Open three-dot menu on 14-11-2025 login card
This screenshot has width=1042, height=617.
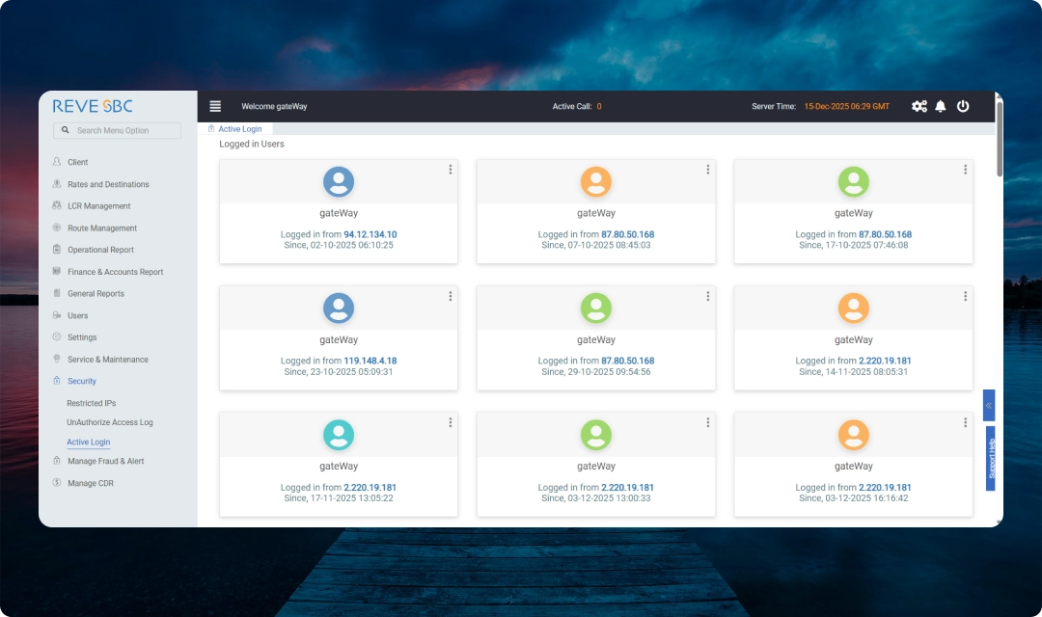(965, 296)
